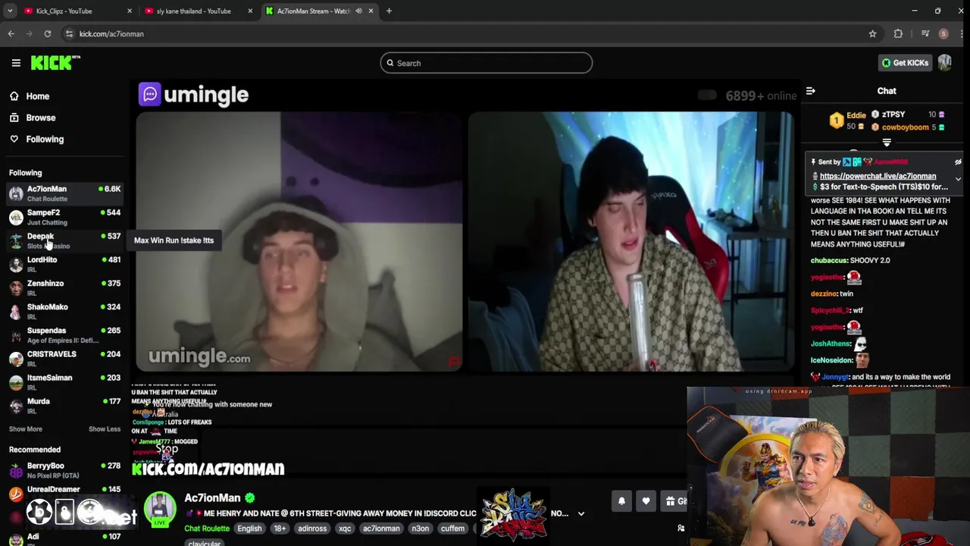The width and height of the screenshot is (970, 546).
Task: Open SampeF2 channel in the sidebar
Action: 64,217
